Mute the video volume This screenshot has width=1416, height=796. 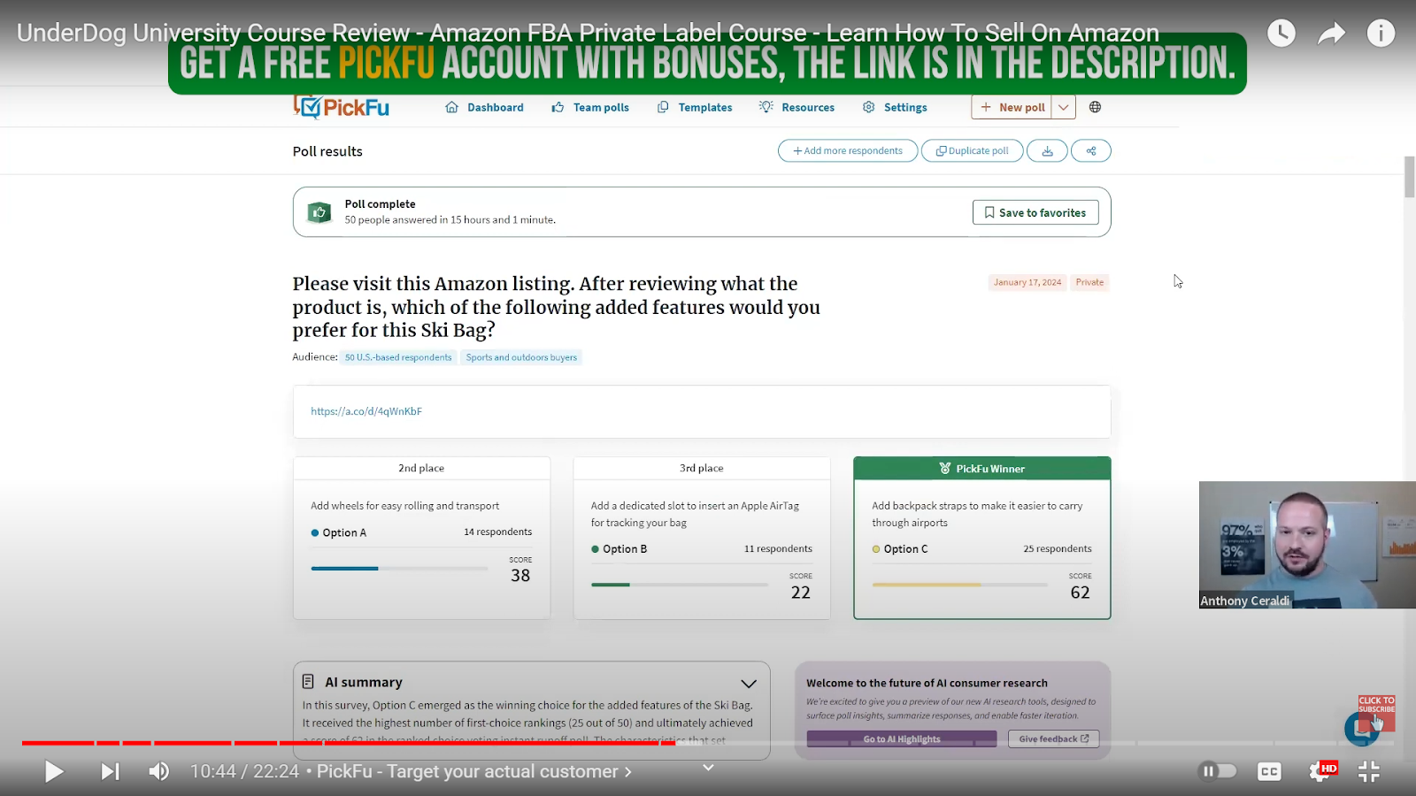(x=159, y=772)
